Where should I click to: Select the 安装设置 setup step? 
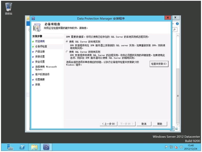(40, 56)
